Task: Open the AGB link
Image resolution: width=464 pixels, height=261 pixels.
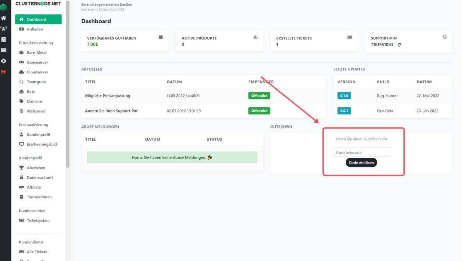Action: click(121, 9)
